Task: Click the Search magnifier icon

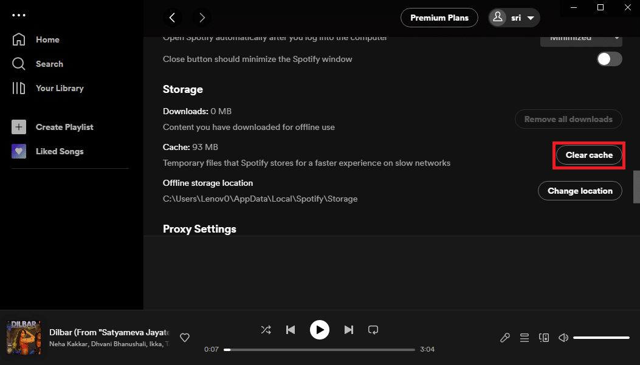Action: (x=19, y=64)
